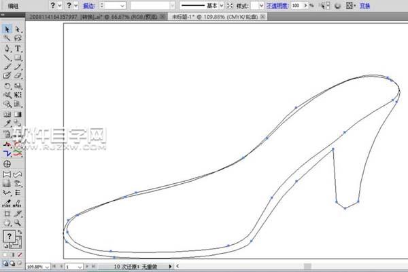Select the Hand tool

[x=7, y=222]
